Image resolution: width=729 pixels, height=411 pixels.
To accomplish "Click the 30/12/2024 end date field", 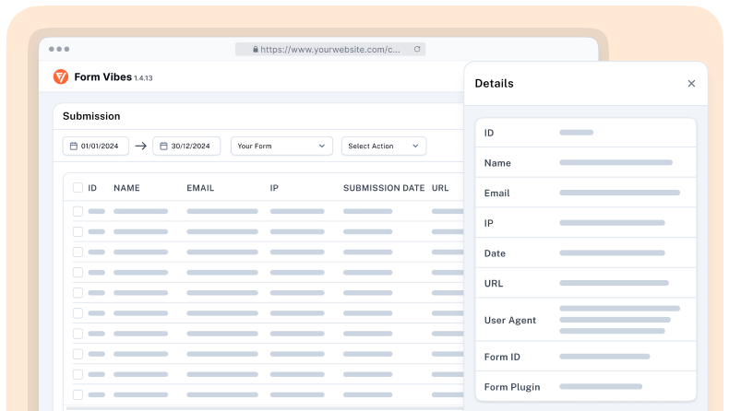I will 190,146.
